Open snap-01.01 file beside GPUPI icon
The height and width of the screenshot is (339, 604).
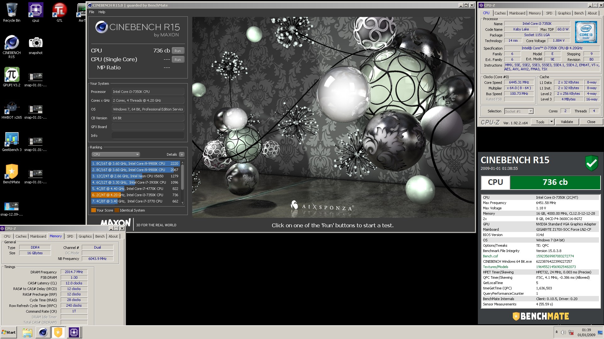36,80
